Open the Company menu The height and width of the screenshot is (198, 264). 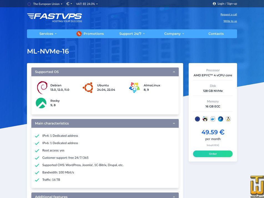pyautogui.click(x=174, y=34)
